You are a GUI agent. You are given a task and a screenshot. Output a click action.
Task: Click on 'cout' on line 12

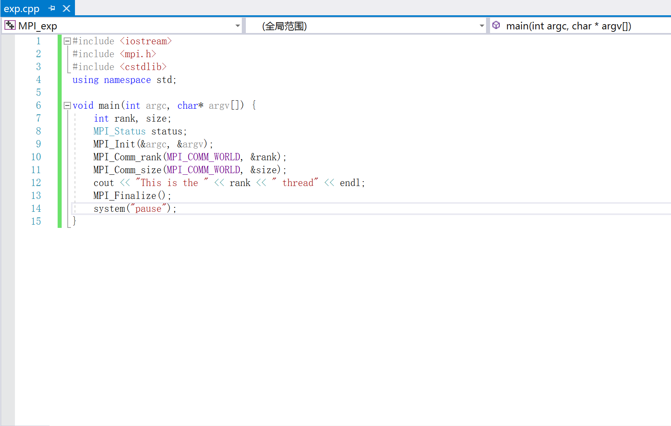click(x=104, y=183)
